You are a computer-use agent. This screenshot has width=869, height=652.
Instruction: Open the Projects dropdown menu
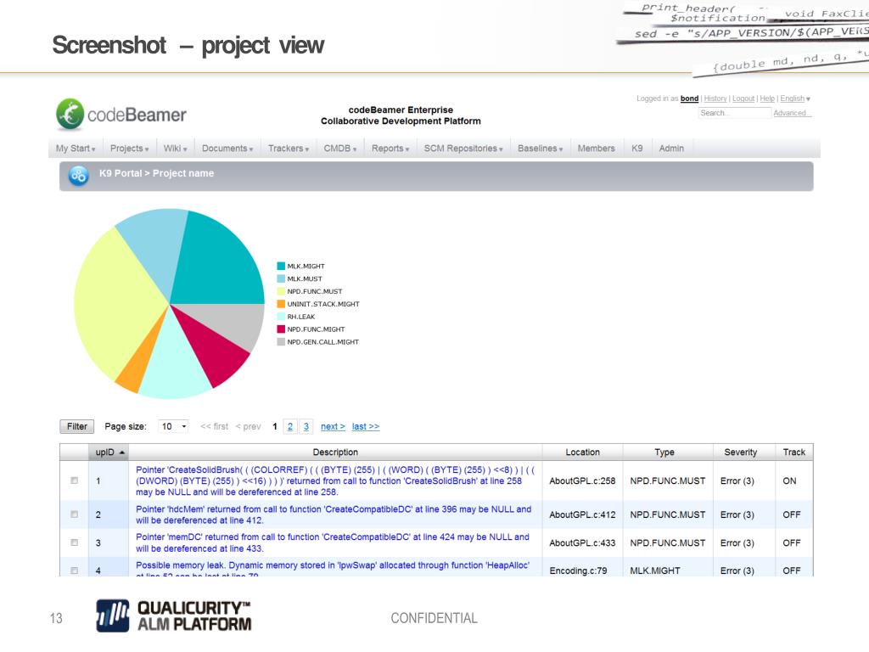[129, 149]
